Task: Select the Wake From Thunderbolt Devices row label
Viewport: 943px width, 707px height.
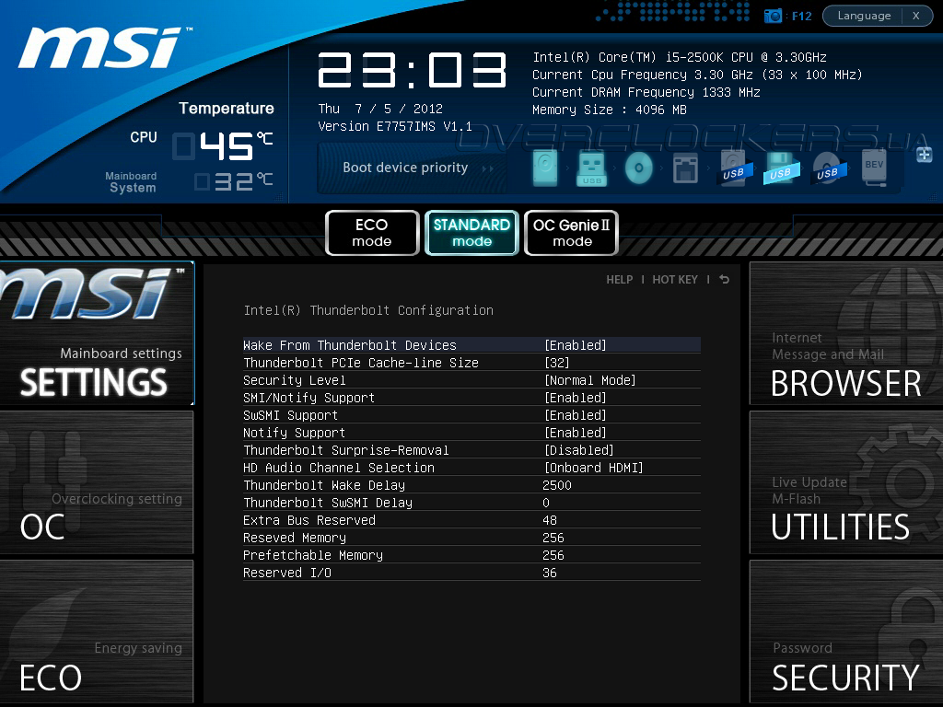Action: (x=350, y=345)
